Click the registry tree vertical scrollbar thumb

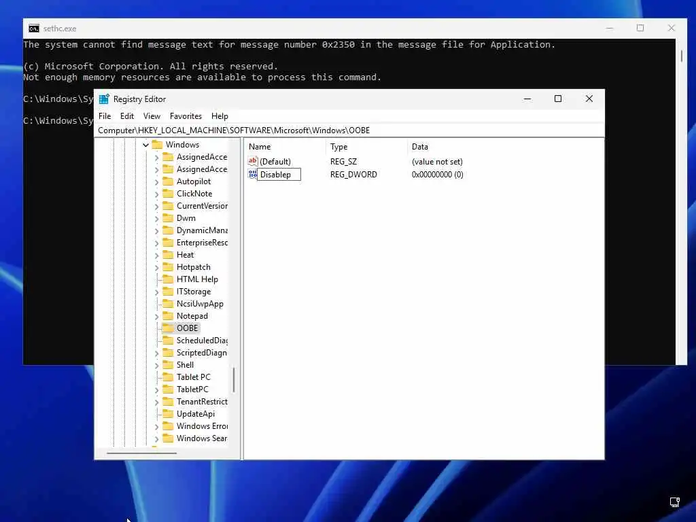click(x=234, y=379)
